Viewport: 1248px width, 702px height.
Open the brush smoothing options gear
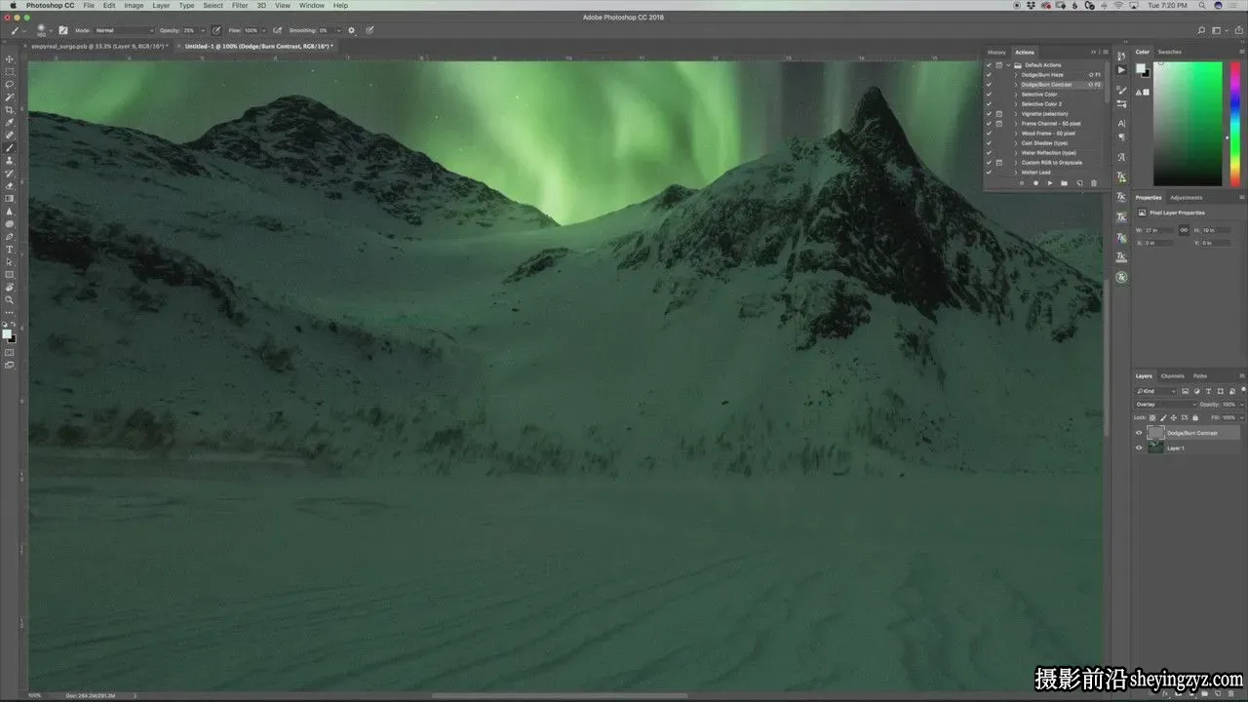[x=352, y=30]
